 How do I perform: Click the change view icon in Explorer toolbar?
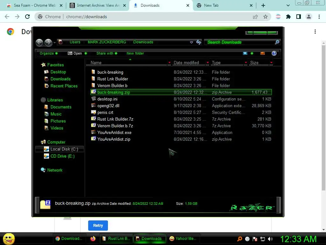pyautogui.click(x=245, y=53)
